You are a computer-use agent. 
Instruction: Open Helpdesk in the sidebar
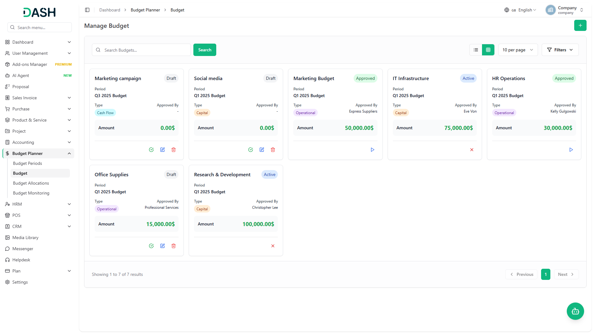(x=38, y=260)
